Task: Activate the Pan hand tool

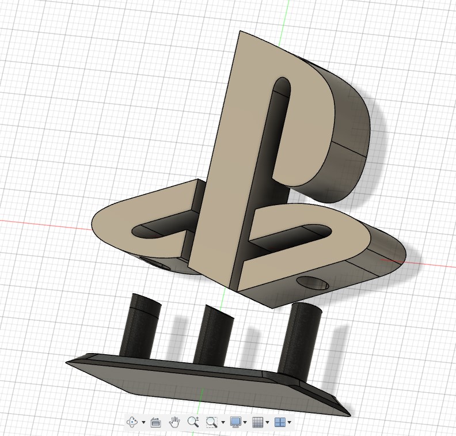Action: pyautogui.click(x=174, y=422)
